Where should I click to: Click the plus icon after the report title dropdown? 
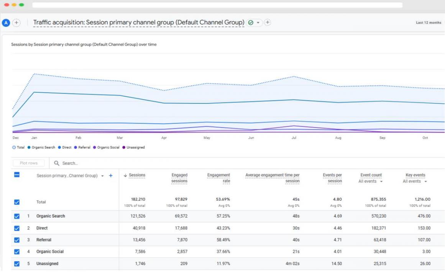267,22
